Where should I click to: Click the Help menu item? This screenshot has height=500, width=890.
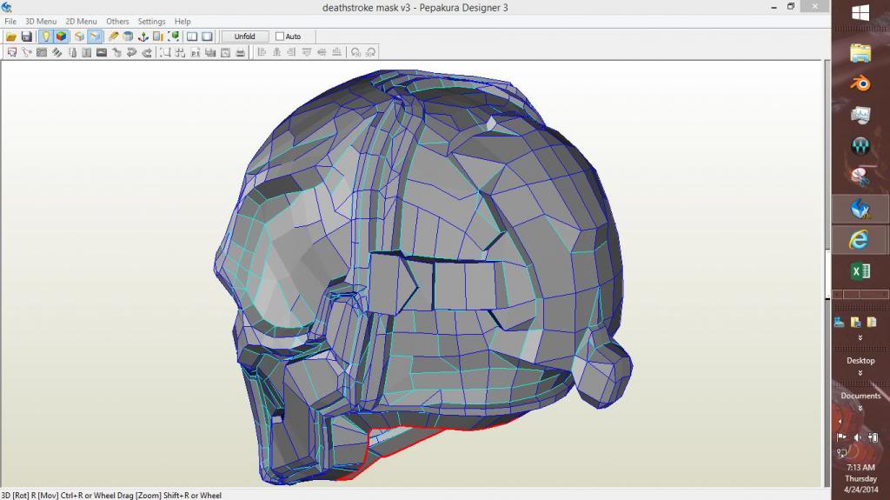(183, 22)
